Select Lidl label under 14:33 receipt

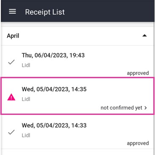click(26, 135)
